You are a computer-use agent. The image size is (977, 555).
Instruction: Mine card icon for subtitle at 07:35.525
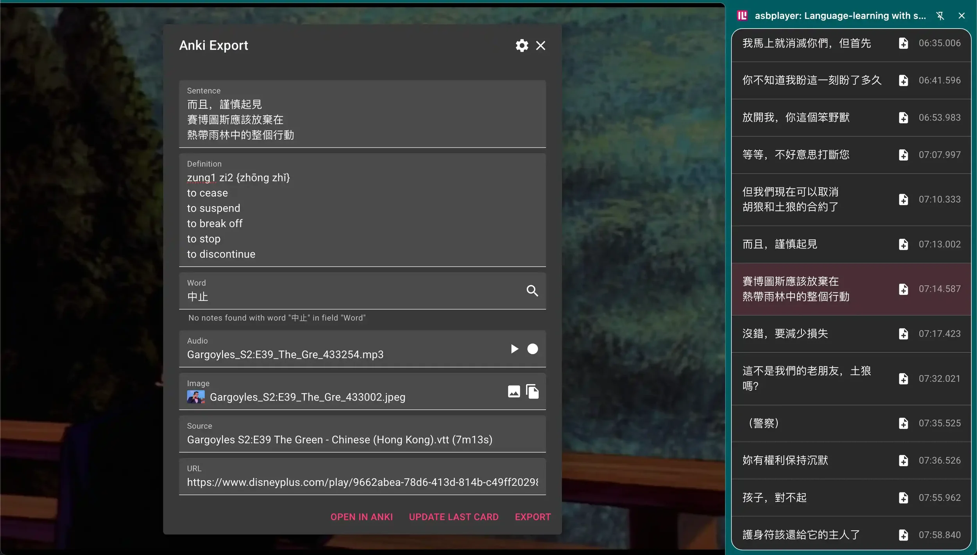(x=903, y=423)
